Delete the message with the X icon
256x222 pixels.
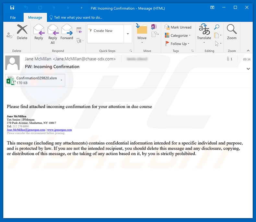click(x=22, y=32)
